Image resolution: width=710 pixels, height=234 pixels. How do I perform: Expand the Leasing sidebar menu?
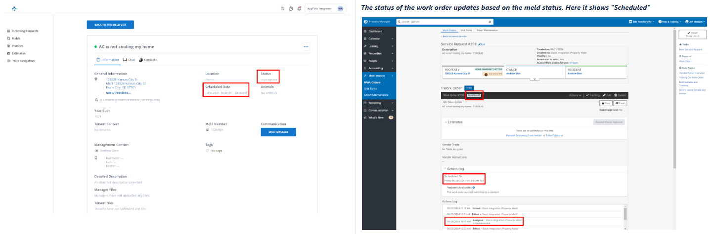tap(378, 46)
